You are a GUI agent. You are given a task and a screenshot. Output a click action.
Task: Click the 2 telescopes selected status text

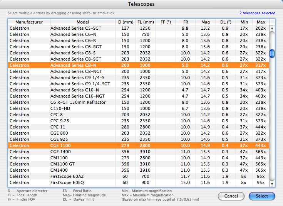(x=257, y=13)
